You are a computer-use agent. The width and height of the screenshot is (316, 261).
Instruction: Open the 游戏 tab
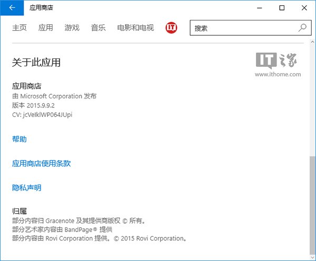click(72, 27)
